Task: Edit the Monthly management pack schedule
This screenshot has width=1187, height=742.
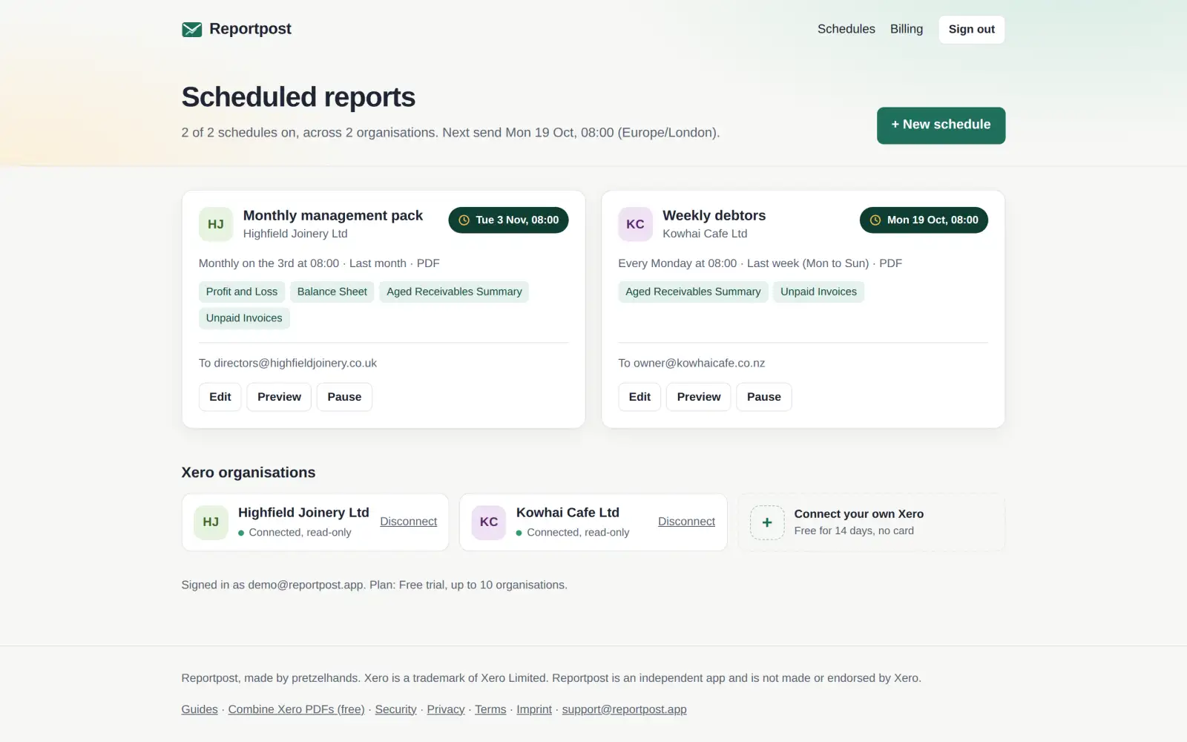Action: pyautogui.click(x=220, y=397)
